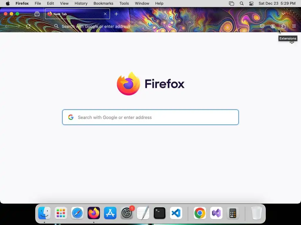Image resolution: width=301 pixels, height=225 pixels.
Task: Click the Firefox icon in the Dock
Action: pos(94,213)
